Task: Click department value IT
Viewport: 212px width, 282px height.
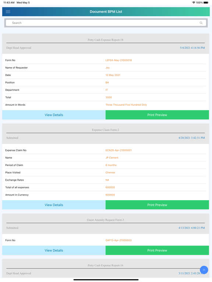Action: point(106,90)
